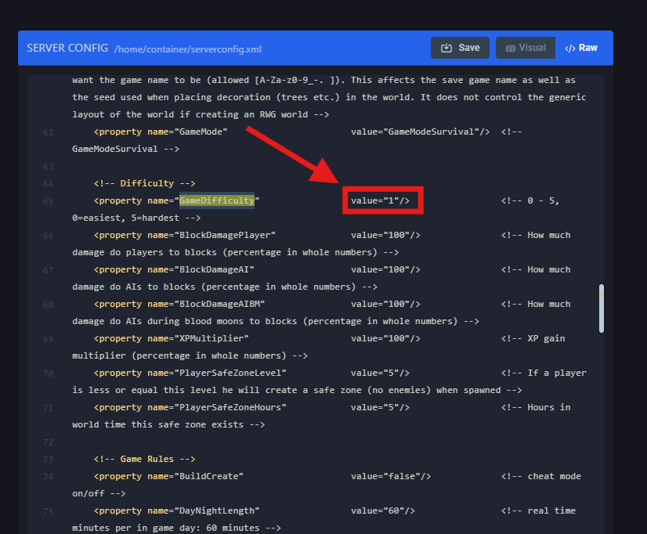Click the "0=easiest, 5=hardest" comment text
The height and width of the screenshot is (534, 647).
pos(126,218)
